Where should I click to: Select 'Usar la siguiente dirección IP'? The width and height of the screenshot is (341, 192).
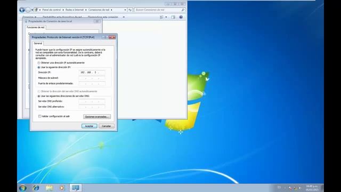(x=54, y=67)
